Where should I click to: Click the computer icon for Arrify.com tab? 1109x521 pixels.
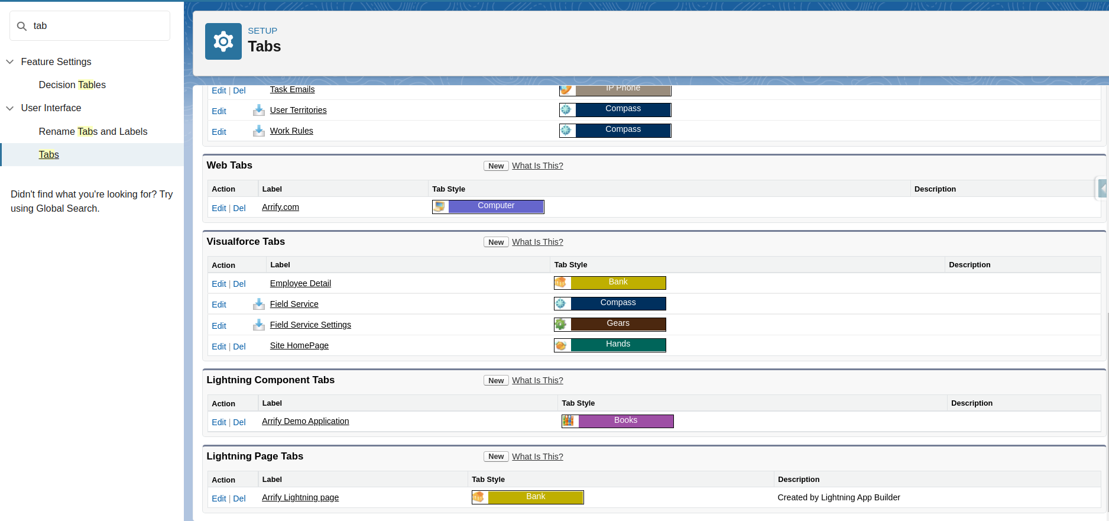(440, 206)
